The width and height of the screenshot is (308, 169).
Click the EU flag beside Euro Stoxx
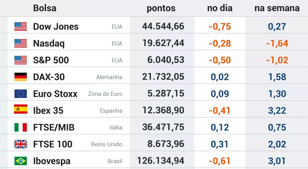(21, 94)
